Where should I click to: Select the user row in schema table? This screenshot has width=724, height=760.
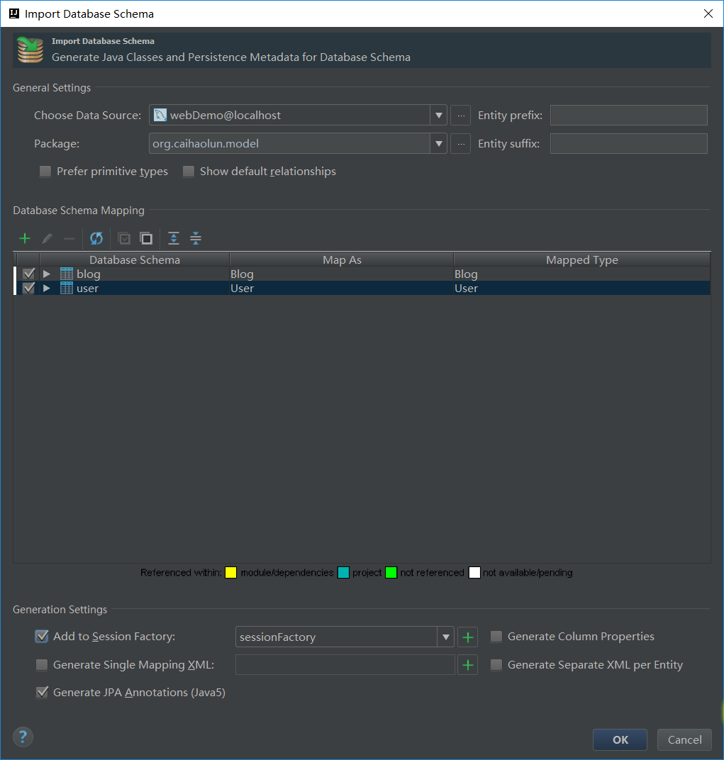click(x=362, y=289)
